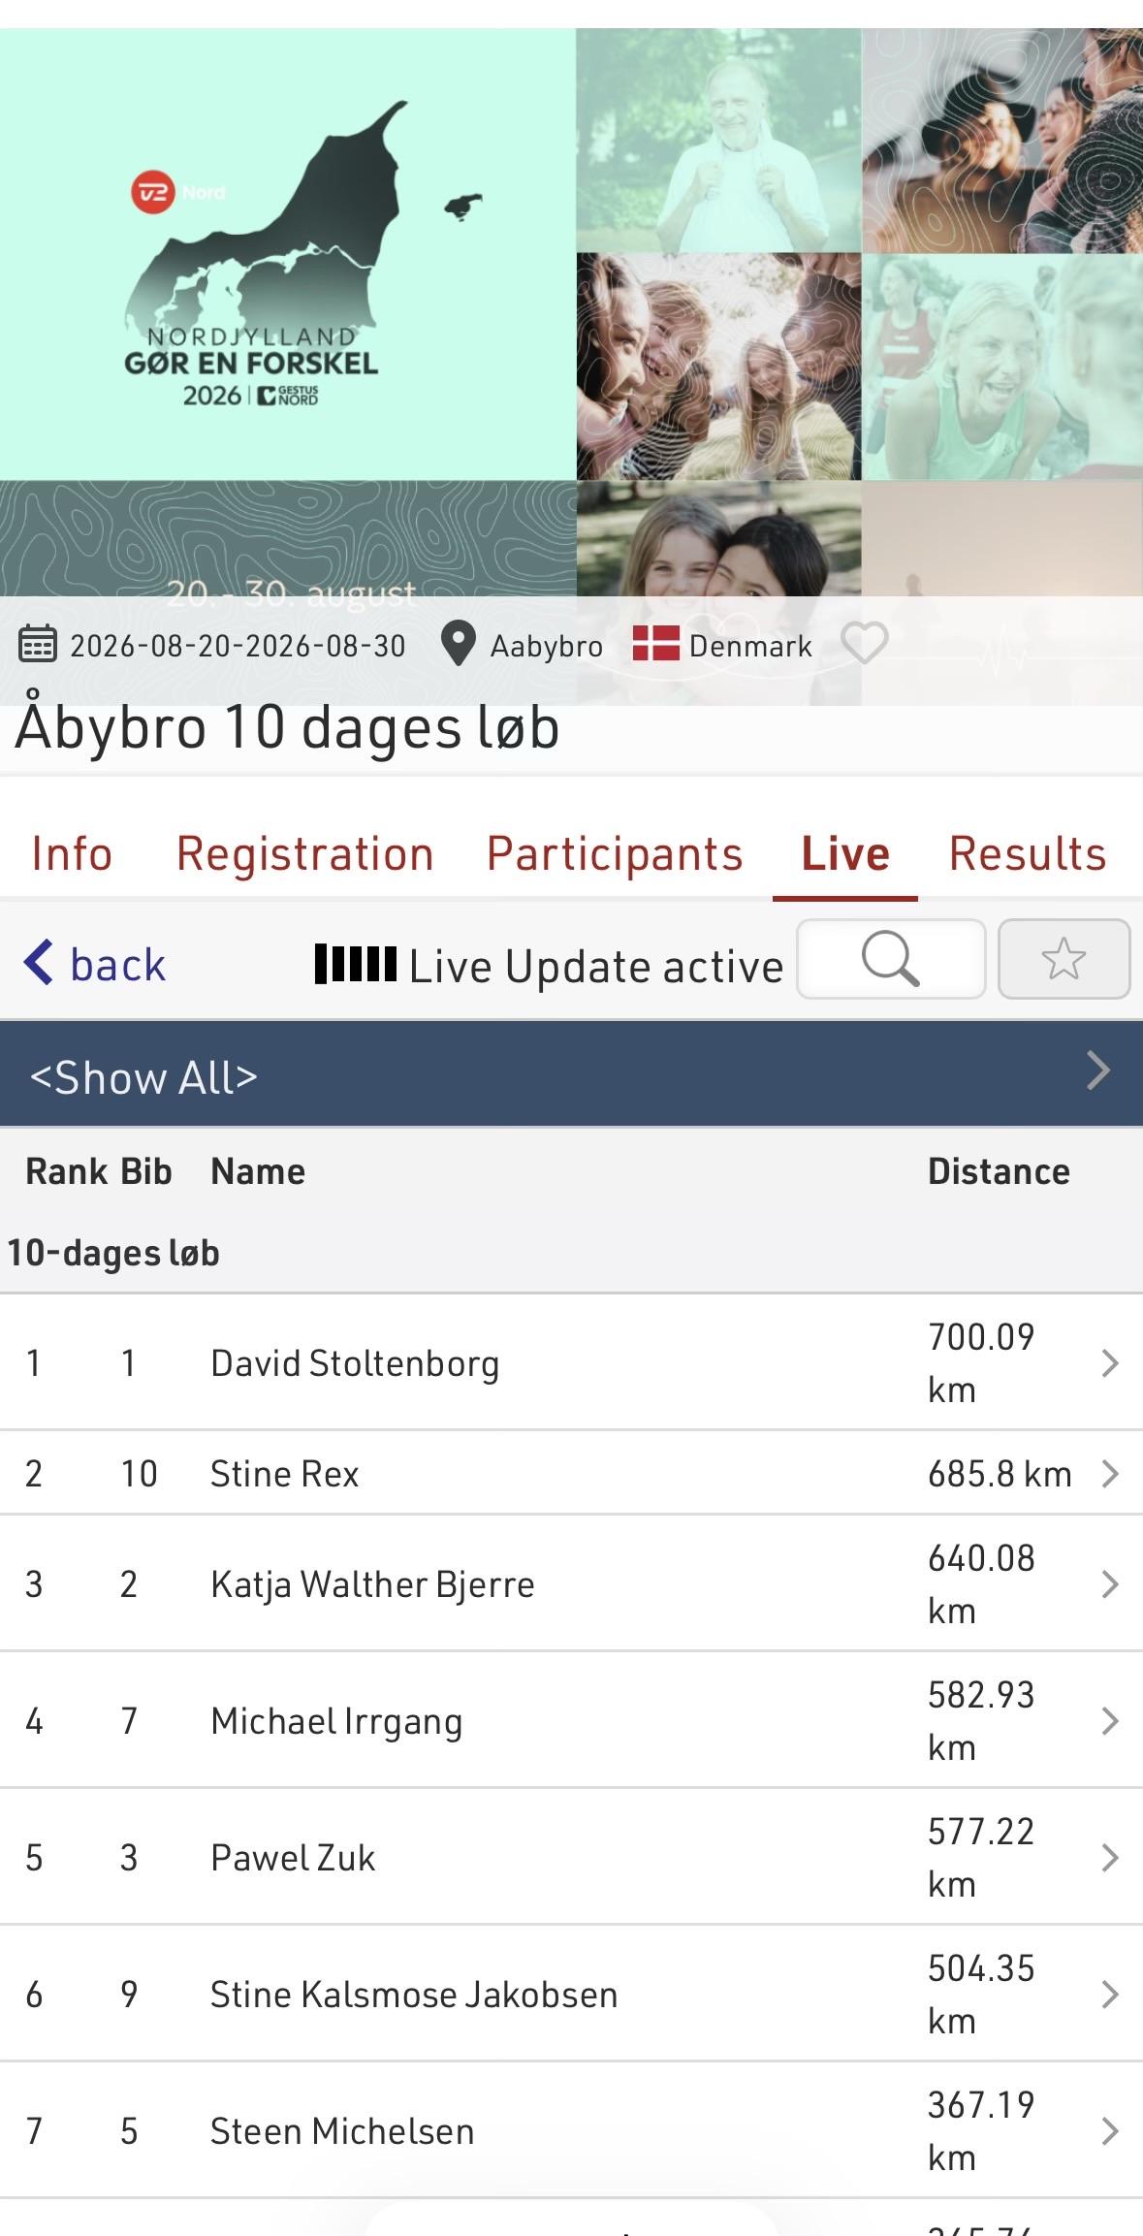This screenshot has height=2236, width=1143.
Task: Open the magnifier search box
Action: pos(891,959)
